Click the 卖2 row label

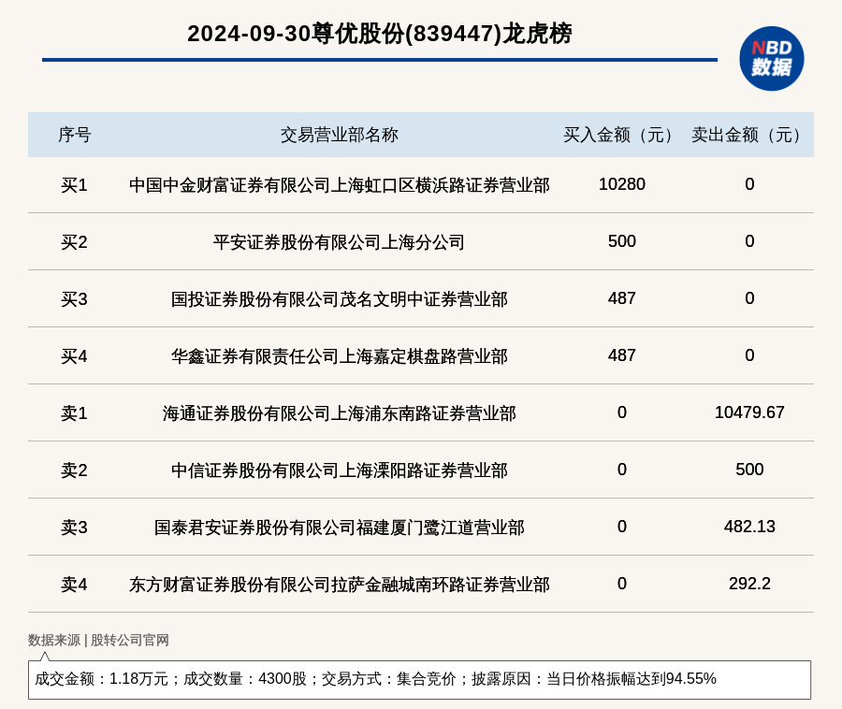coord(74,470)
